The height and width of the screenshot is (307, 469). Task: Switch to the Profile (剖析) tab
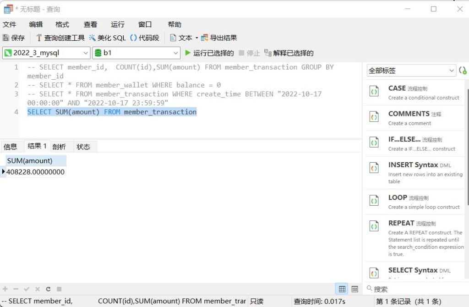coord(59,147)
